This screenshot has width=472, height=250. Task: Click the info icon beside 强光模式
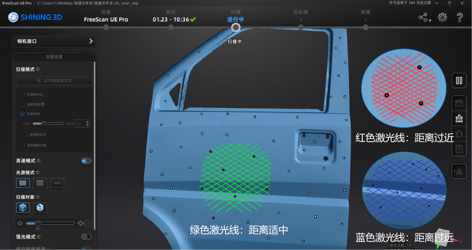pos(38,237)
